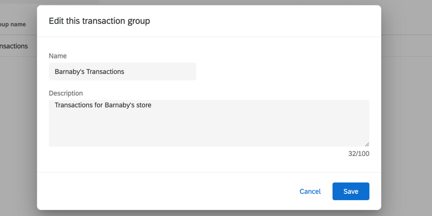Click the partially hidden group name column header
This screenshot has width=432, height=216.
(x=13, y=24)
